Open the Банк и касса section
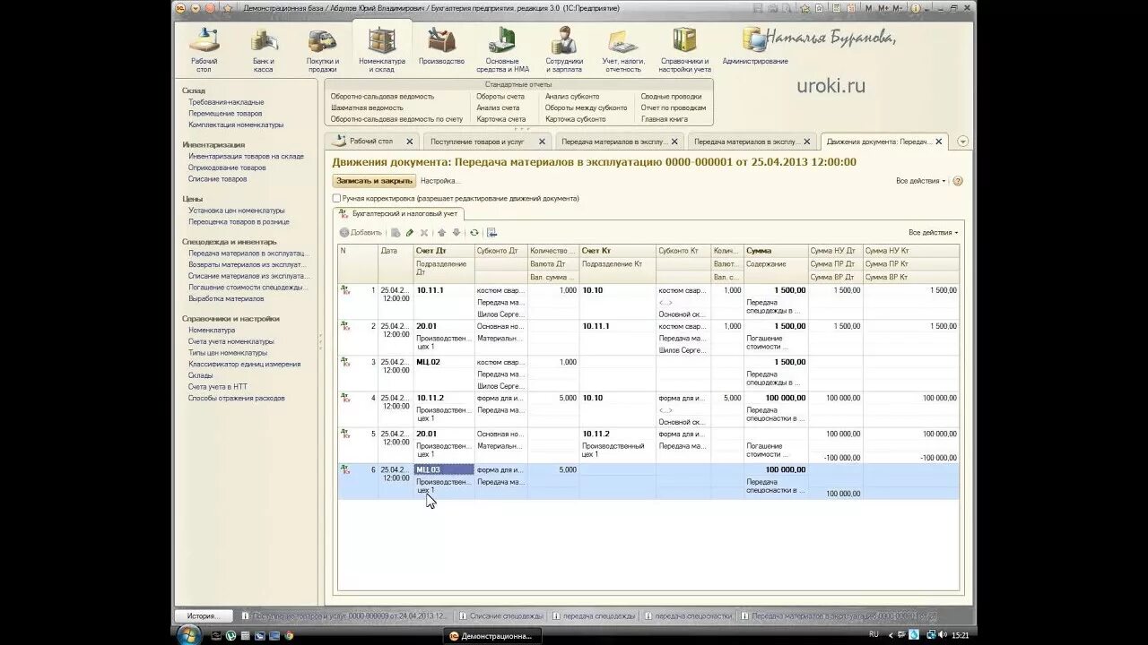 point(263,50)
